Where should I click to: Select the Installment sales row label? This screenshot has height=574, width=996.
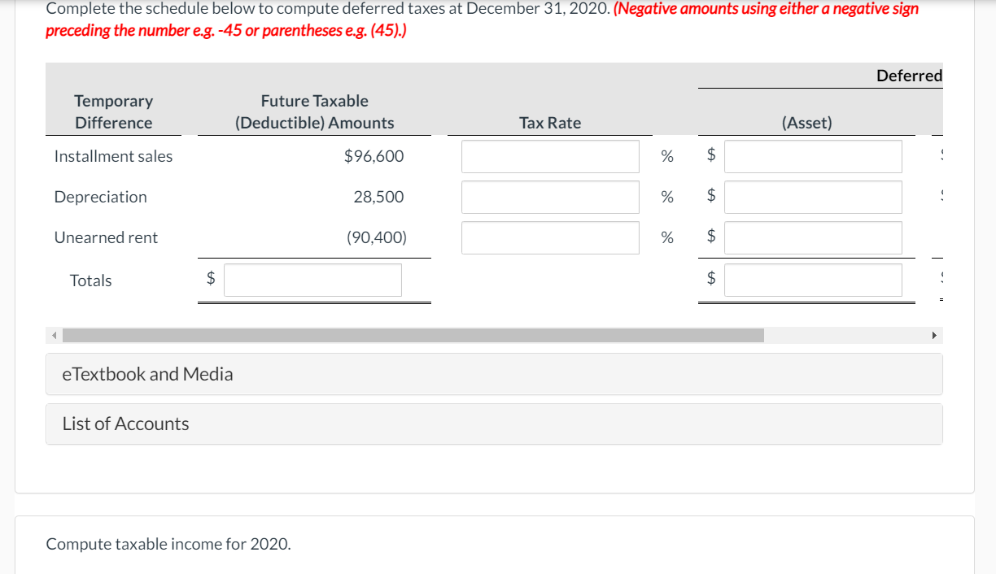tap(113, 156)
